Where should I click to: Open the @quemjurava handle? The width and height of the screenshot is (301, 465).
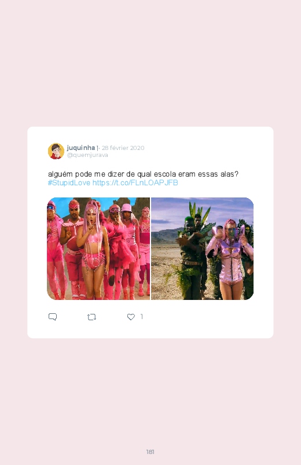coord(87,155)
